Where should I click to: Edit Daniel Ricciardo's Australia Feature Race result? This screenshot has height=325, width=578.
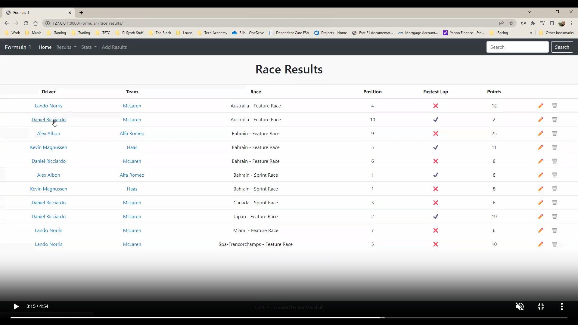541,119
